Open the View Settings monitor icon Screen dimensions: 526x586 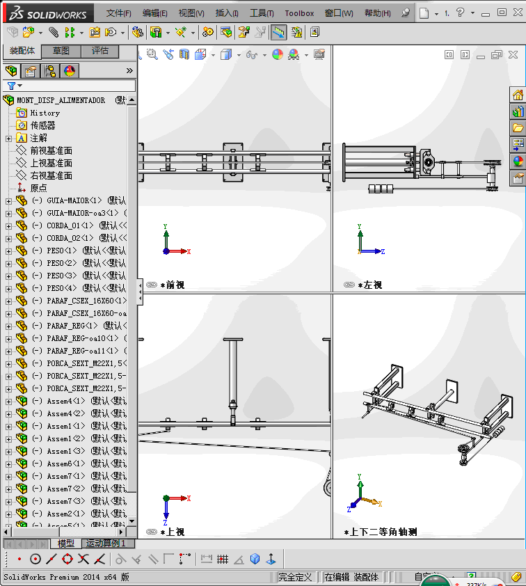pyautogui.click(x=319, y=54)
